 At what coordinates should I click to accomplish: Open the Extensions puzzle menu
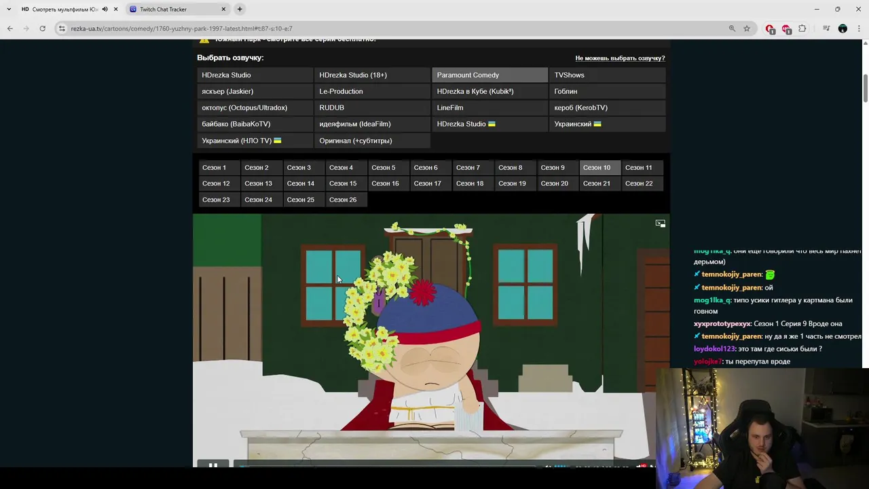click(x=802, y=29)
